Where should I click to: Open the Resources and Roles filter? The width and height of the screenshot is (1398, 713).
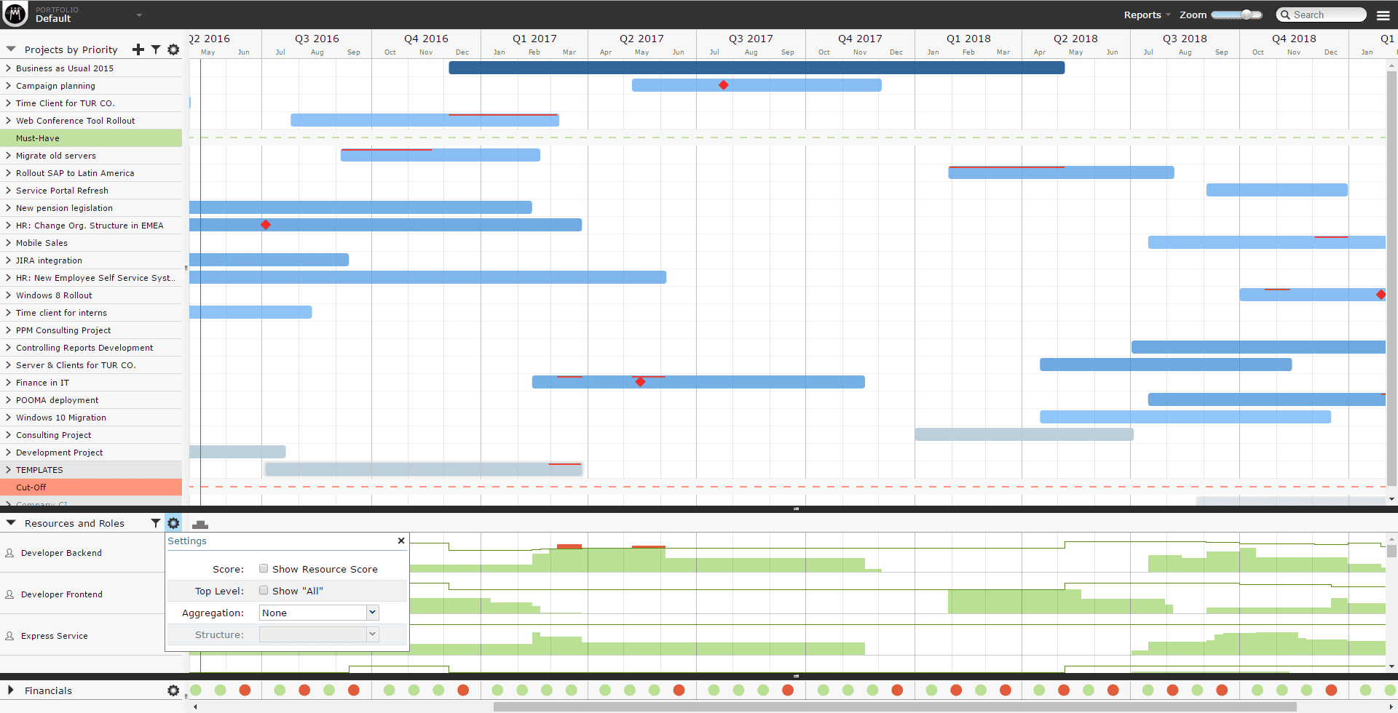click(x=156, y=523)
